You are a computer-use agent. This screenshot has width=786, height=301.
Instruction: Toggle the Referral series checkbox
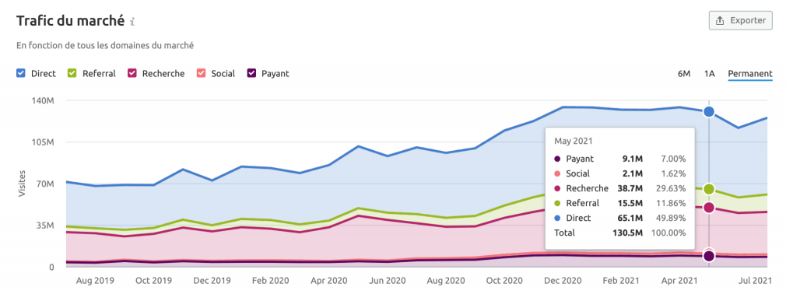(x=72, y=74)
